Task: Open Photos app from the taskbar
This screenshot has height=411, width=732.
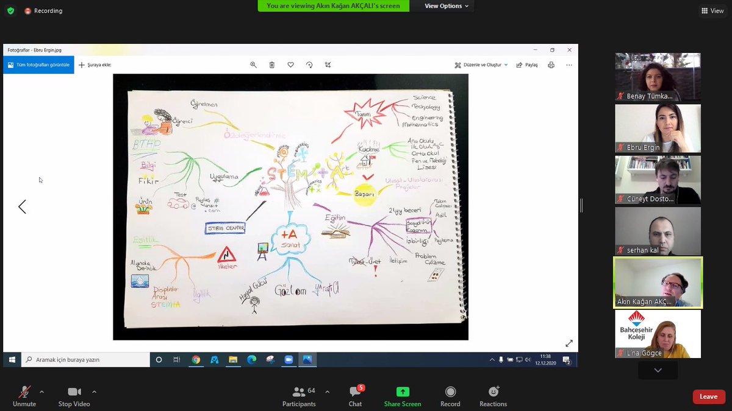Action: [307, 360]
